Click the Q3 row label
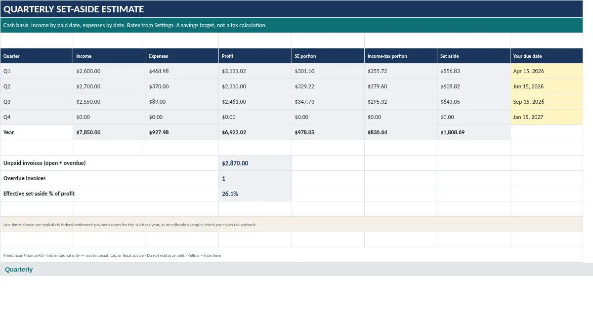The width and height of the screenshot is (593, 316). pos(37,102)
